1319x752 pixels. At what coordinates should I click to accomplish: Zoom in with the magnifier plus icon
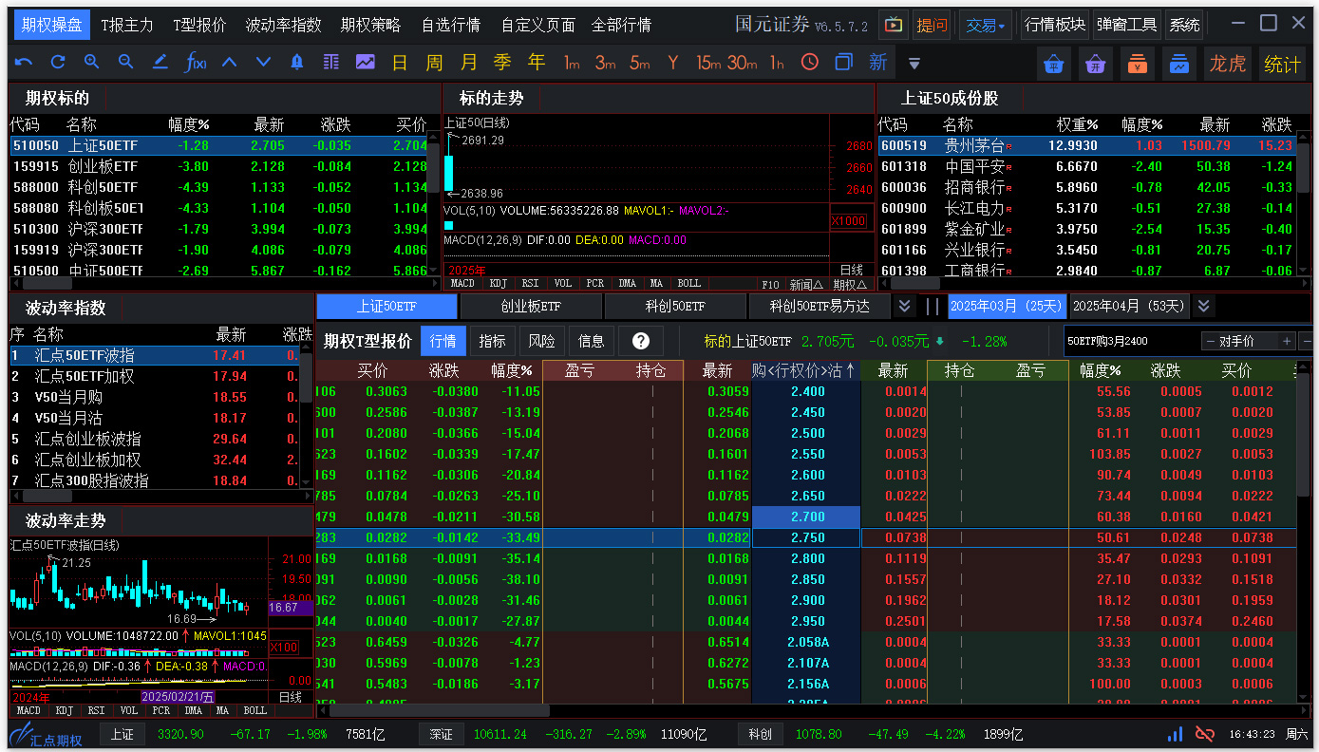tap(92, 63)
